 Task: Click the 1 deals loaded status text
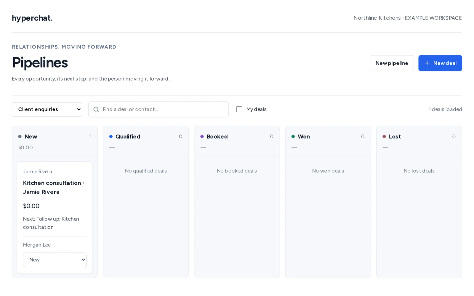(x=445, y=109)
